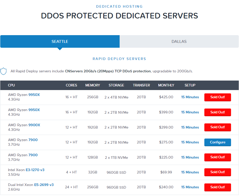Select Sold Out for the Ryzen 9900X
This screenshot has height=196, width=239.
217,127
